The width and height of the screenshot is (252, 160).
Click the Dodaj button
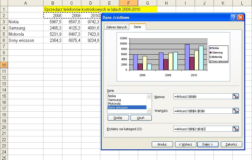pyautogui.click(x=118, y=118)
